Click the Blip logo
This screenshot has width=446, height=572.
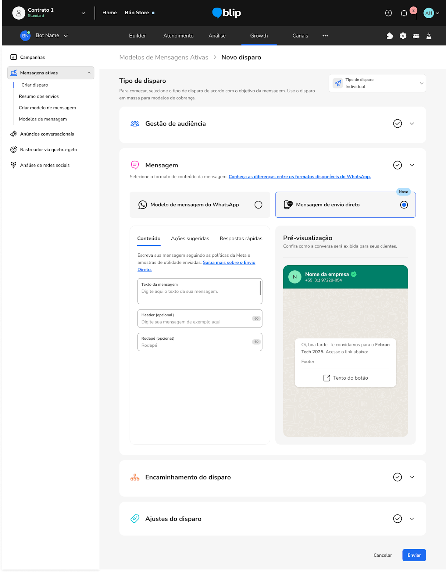(226, 13)
